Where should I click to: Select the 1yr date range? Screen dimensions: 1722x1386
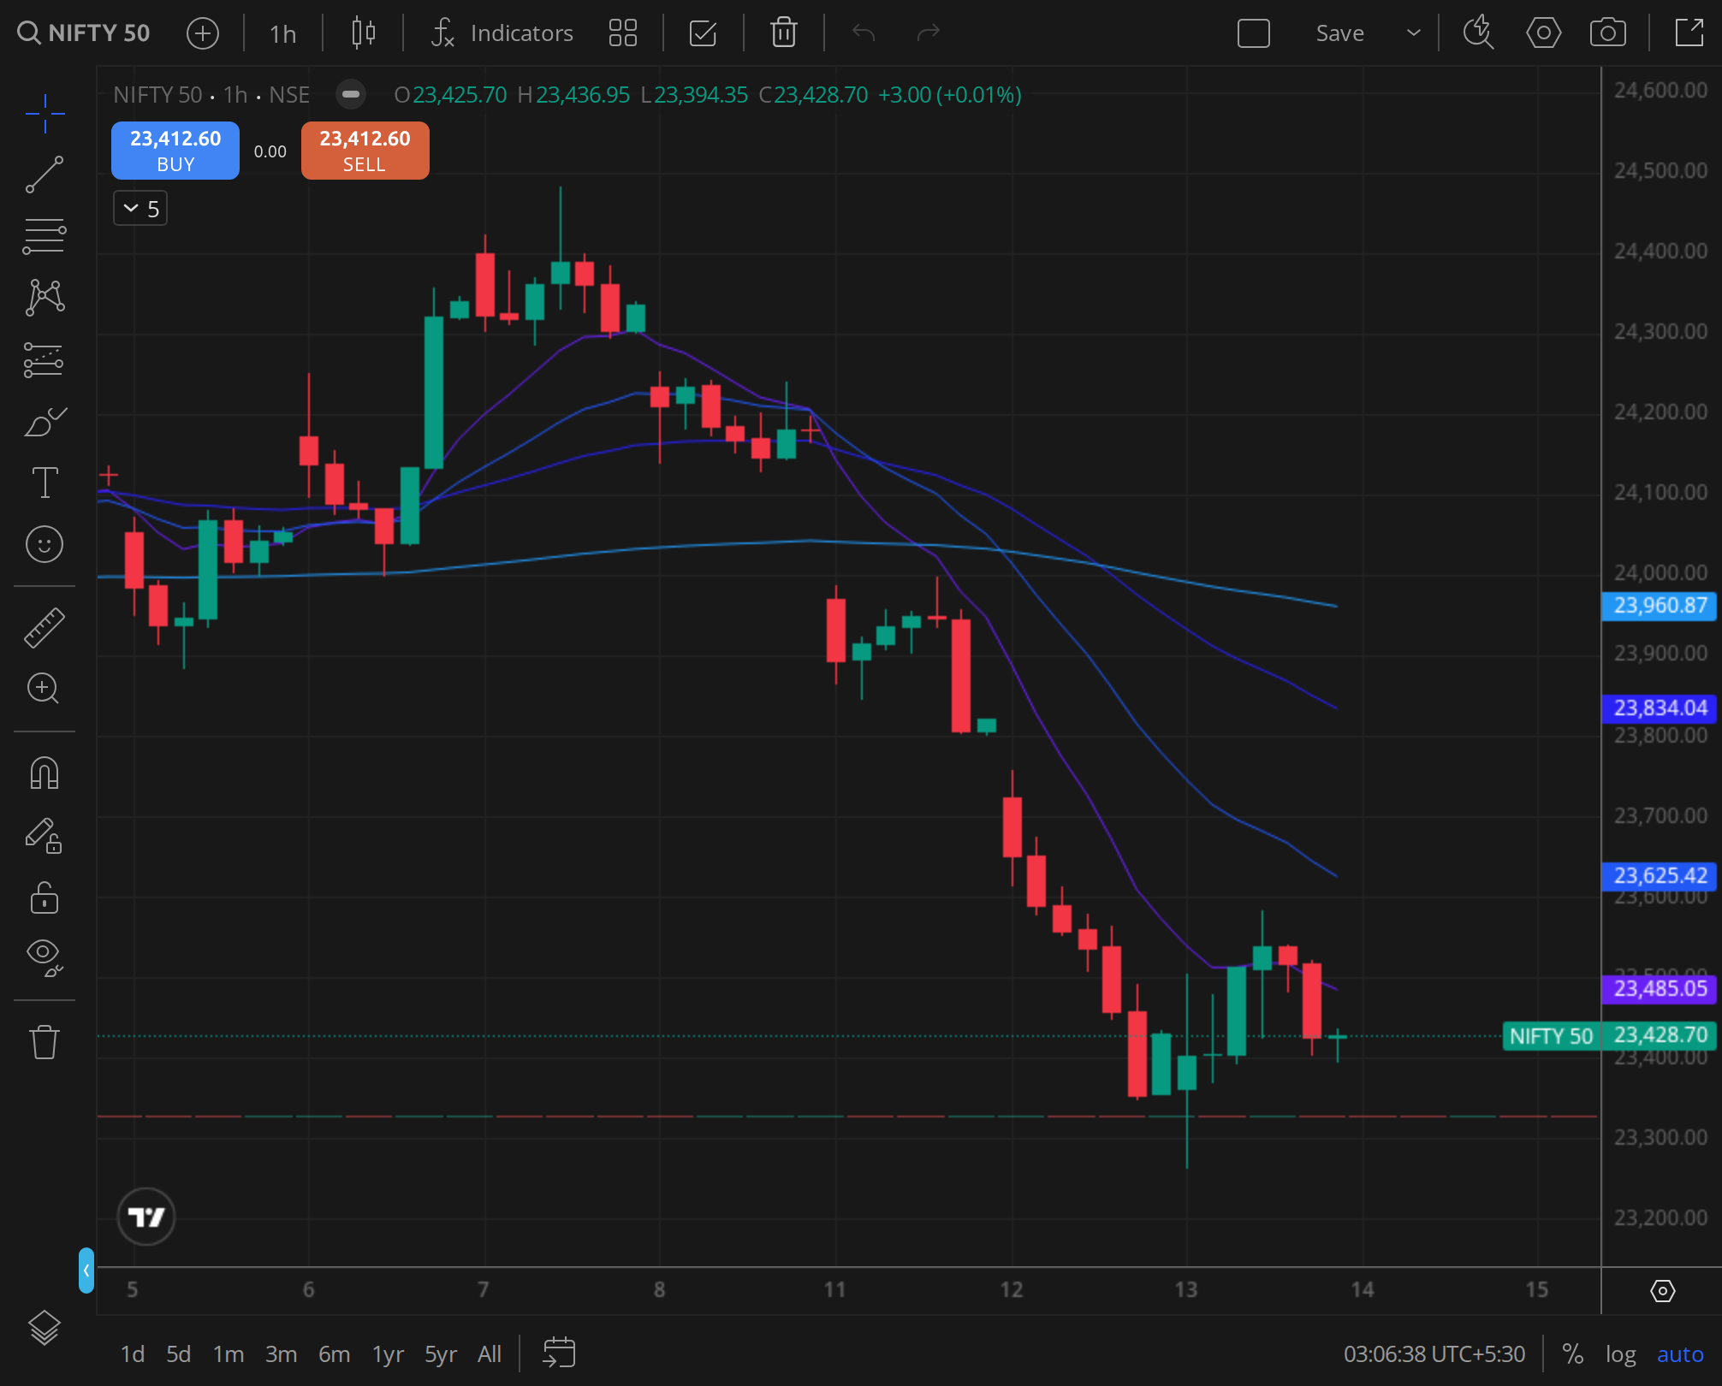388,1354
